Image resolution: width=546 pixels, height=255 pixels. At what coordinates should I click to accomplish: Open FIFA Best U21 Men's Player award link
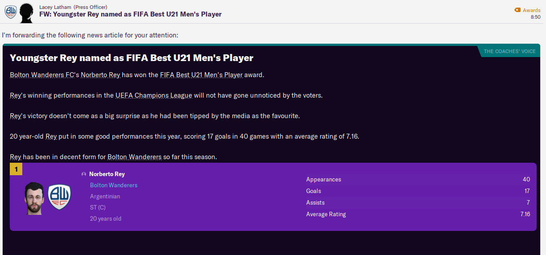pyautogui.click(x=201, y=75)
